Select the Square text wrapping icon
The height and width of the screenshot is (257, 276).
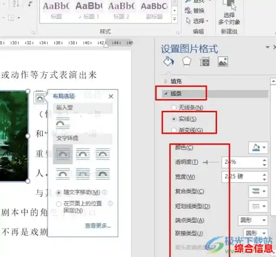[x=63, y=154]
